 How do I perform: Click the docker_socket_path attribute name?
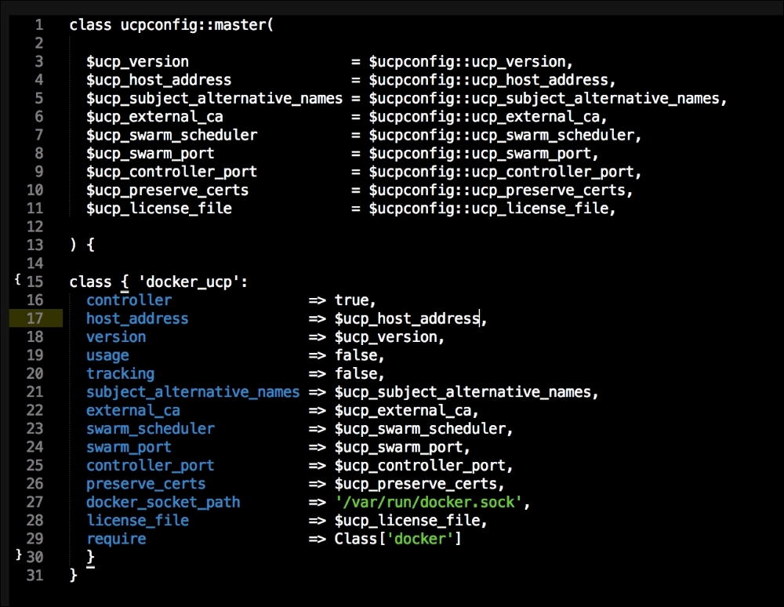[163, 502]
